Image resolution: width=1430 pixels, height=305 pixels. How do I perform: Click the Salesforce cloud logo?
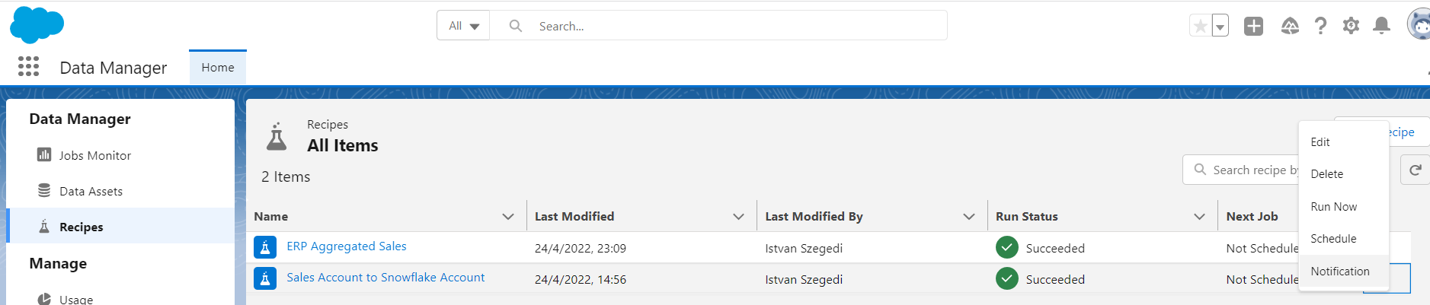37,25
